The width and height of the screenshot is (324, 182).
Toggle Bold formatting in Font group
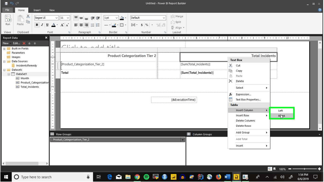(x=37, y=25)
